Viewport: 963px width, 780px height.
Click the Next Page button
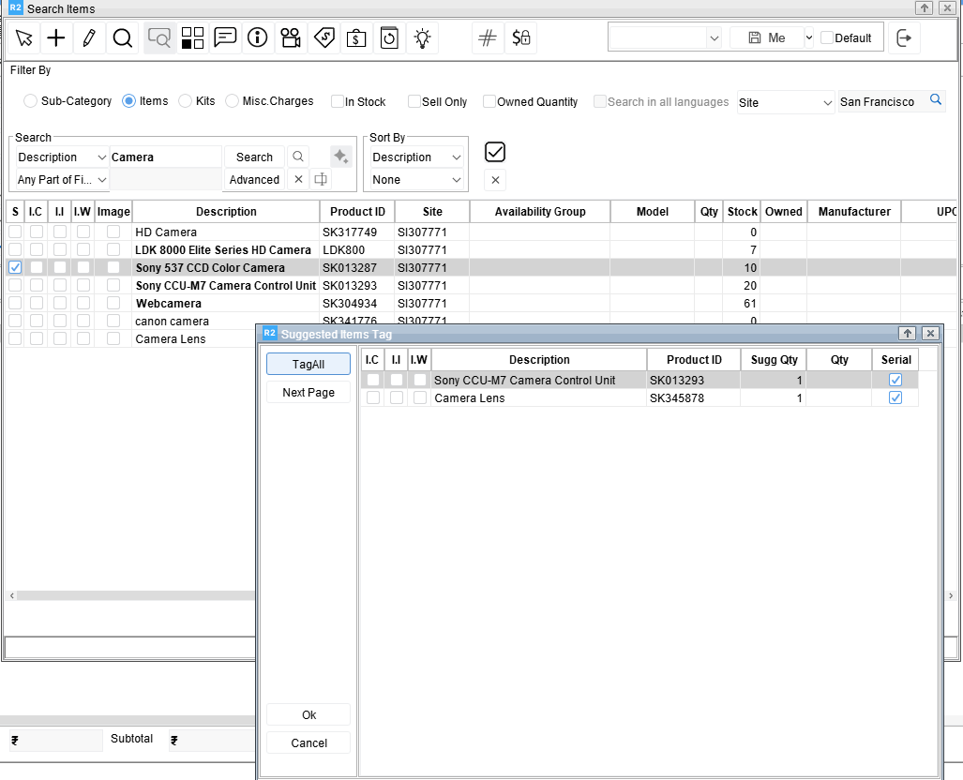coord(308,393)
